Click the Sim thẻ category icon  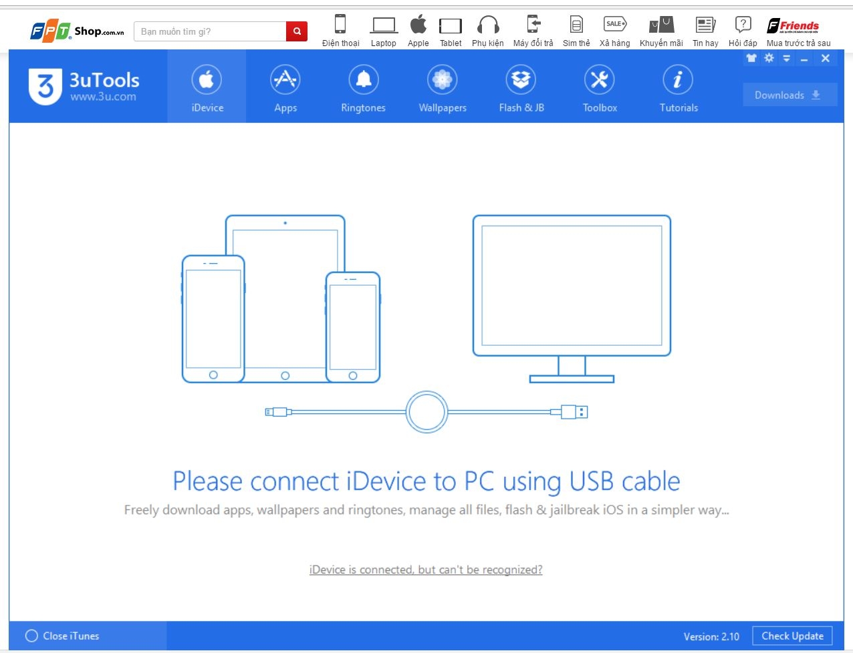pyautogui.click(x=576, y=27)
